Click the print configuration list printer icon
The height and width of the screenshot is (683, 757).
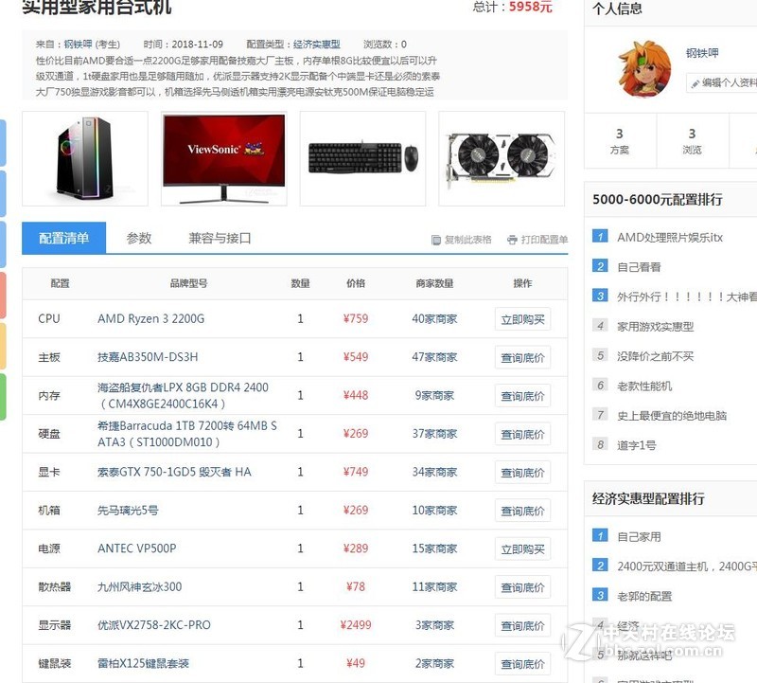point(512,240)
